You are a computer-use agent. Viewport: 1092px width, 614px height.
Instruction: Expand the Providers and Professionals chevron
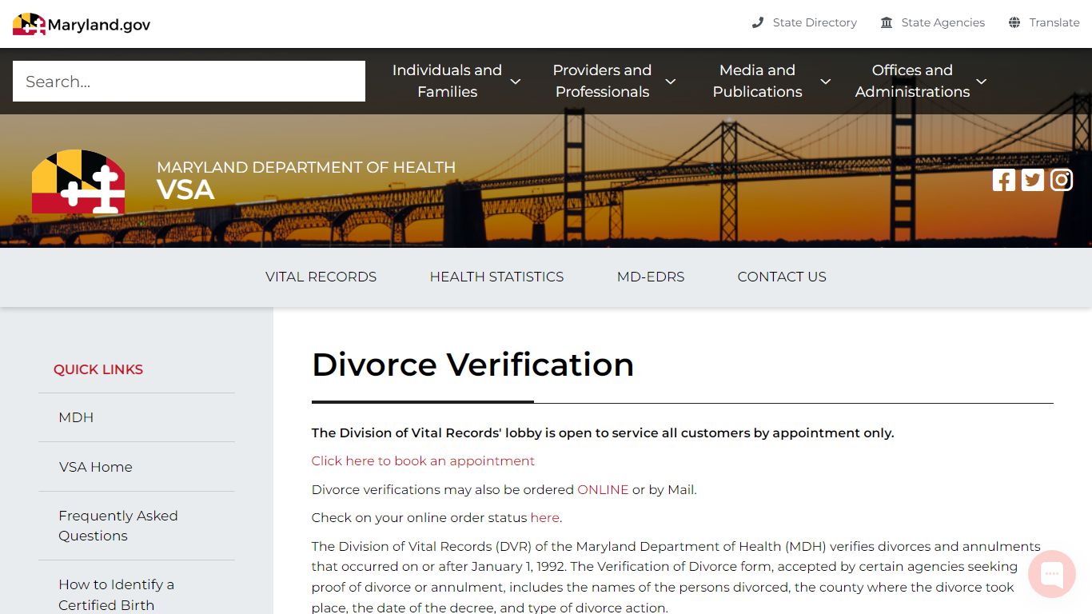click(671, 82)
